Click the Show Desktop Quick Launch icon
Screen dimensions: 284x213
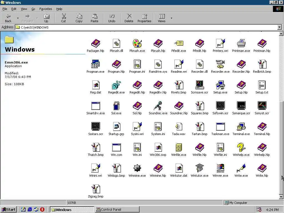[x=23, y=210]
